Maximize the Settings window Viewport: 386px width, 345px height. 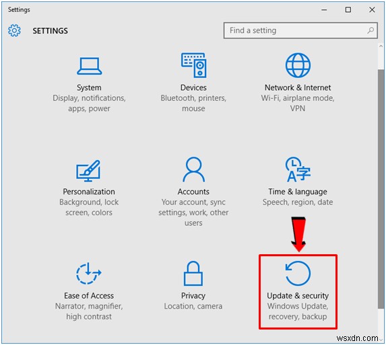(x=348, y=10)
